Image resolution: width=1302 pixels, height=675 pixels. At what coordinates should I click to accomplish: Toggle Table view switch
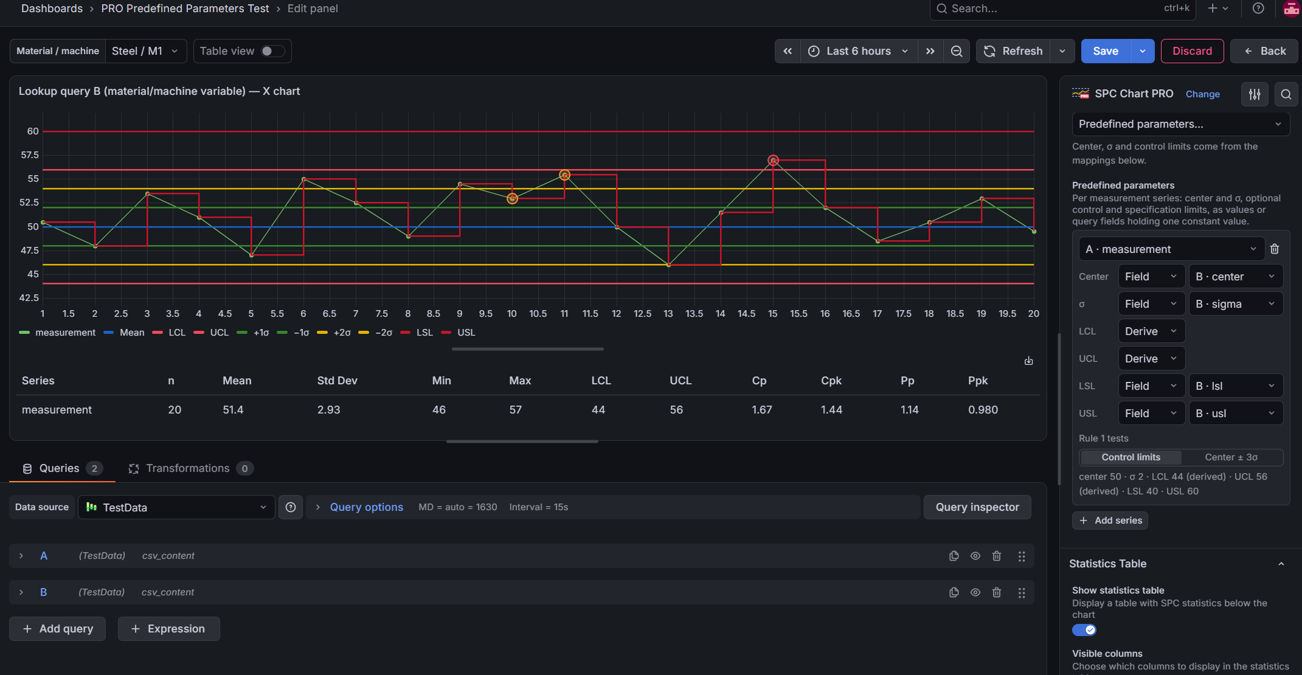coord(272,51)
